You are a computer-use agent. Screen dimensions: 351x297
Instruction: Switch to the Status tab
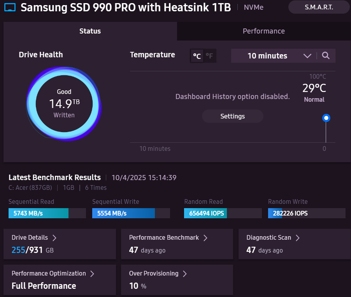tap(90, 31)
